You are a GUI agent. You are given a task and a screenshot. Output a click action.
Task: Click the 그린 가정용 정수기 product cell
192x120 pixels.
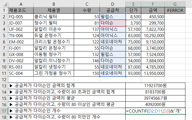click(x=54, y=73)
